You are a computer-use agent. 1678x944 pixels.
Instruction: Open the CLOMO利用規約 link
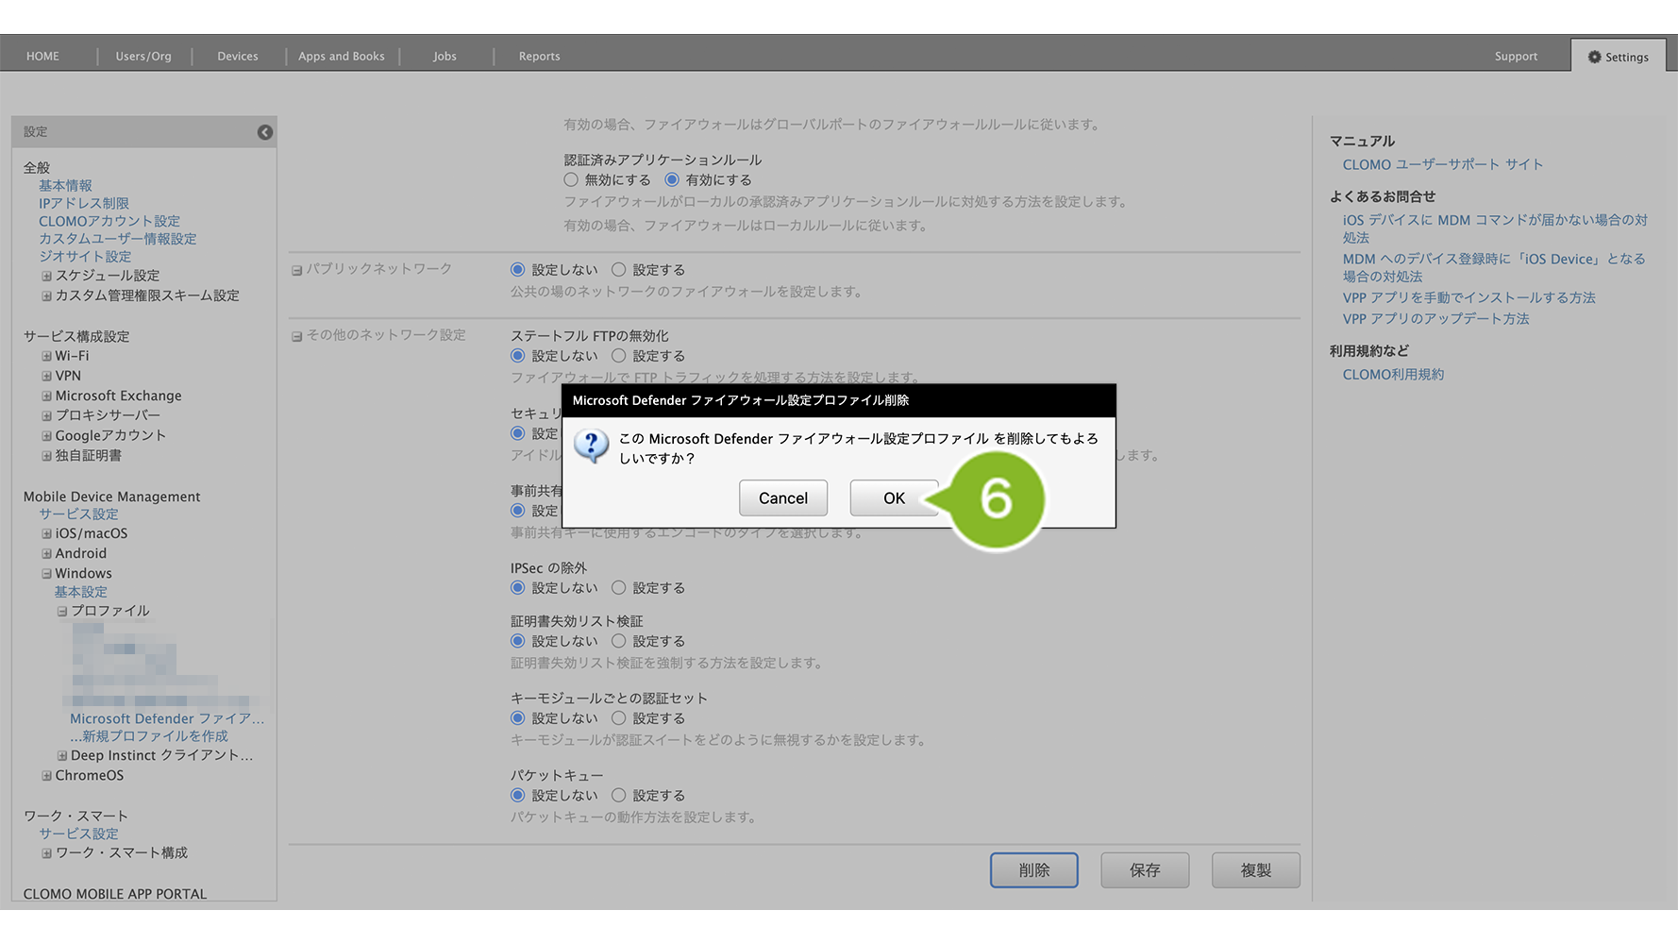pos(1393,375)
